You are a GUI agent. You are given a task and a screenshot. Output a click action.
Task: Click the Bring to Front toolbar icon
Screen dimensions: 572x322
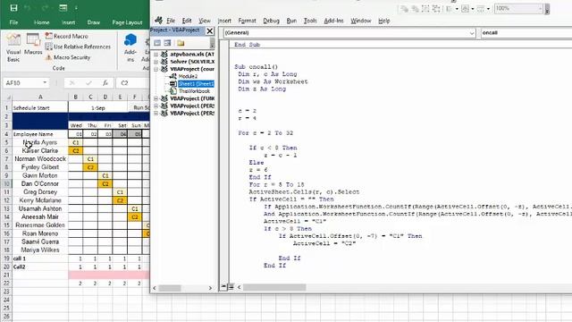404,9
